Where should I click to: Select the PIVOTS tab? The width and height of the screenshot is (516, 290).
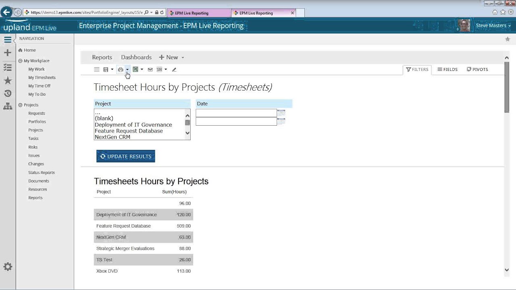(477, 70)
